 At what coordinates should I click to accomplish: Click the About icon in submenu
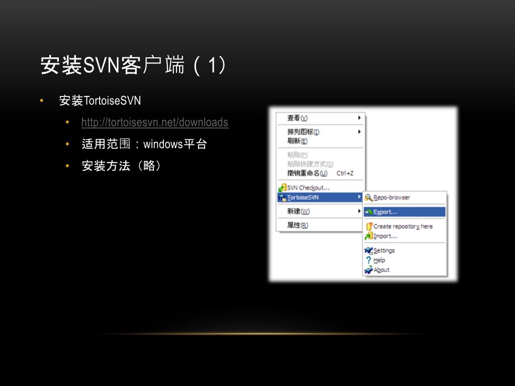[x=369, y=270]
